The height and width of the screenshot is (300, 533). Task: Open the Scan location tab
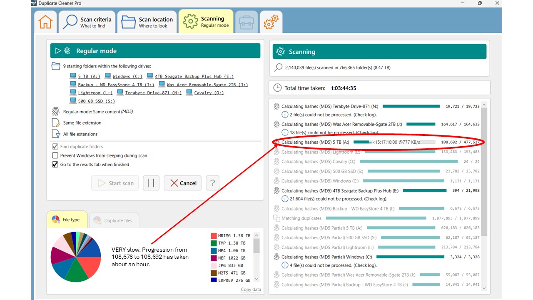147,22
